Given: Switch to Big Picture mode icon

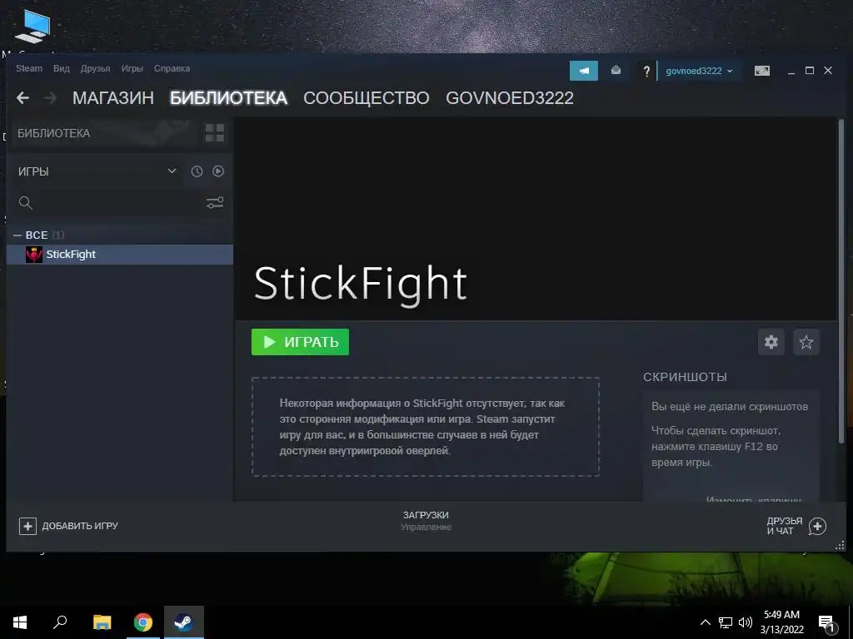Looking at the screenshot, I should [761, 71].
